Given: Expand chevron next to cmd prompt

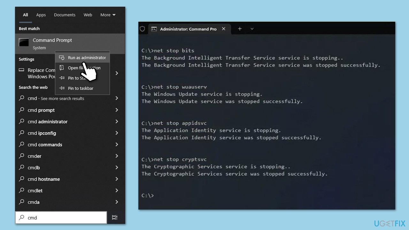Looking at the screenshot, I should (117, 110).
